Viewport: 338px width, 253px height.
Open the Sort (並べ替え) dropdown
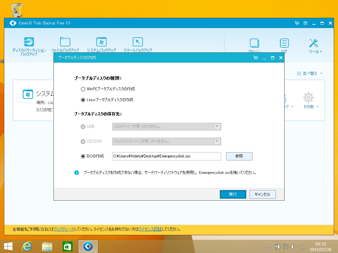point(309,73)
